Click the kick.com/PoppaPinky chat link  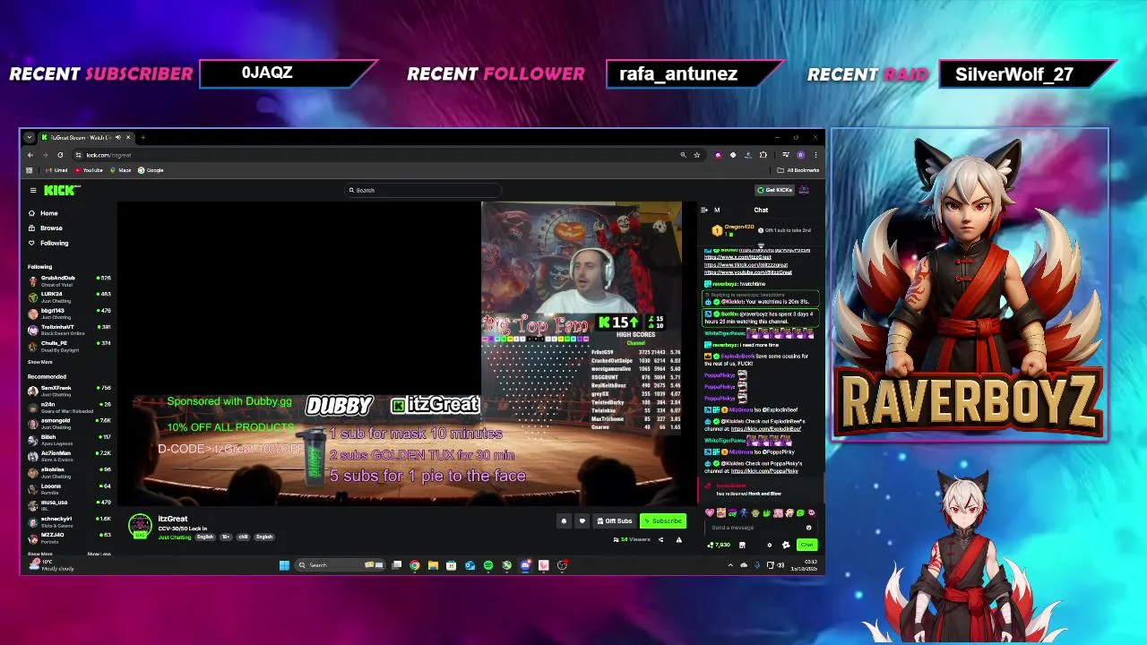pyautogui.click(x=764, y=471)
